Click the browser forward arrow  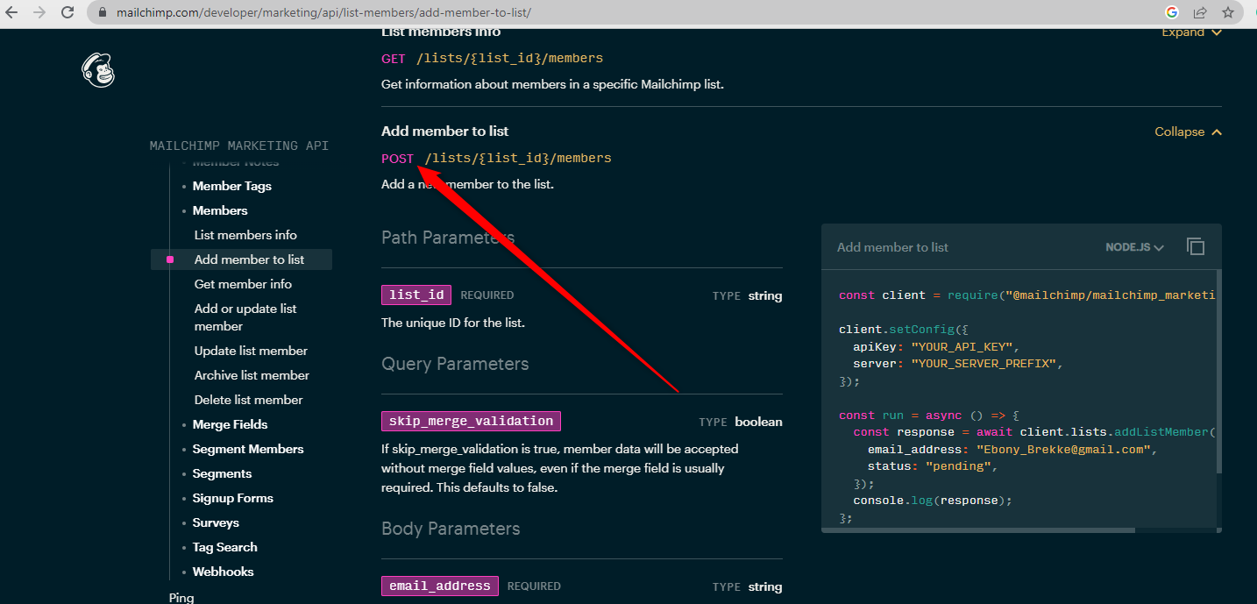[x=39, y=12]
